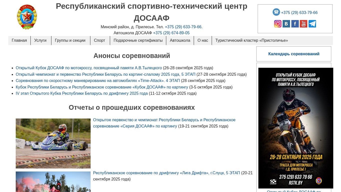
Task: Click the blue phone icon
Action: click(x=276, y=12)
